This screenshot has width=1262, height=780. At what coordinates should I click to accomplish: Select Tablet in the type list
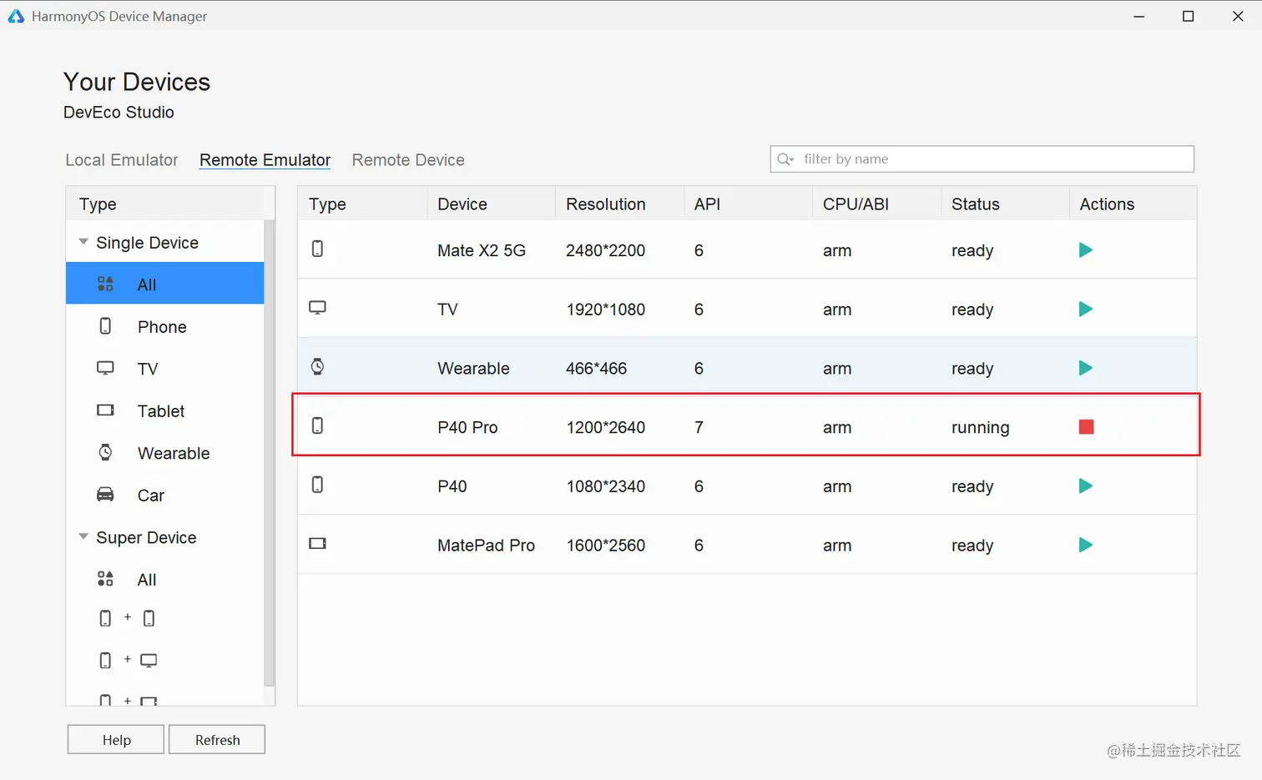coord(161,411)
